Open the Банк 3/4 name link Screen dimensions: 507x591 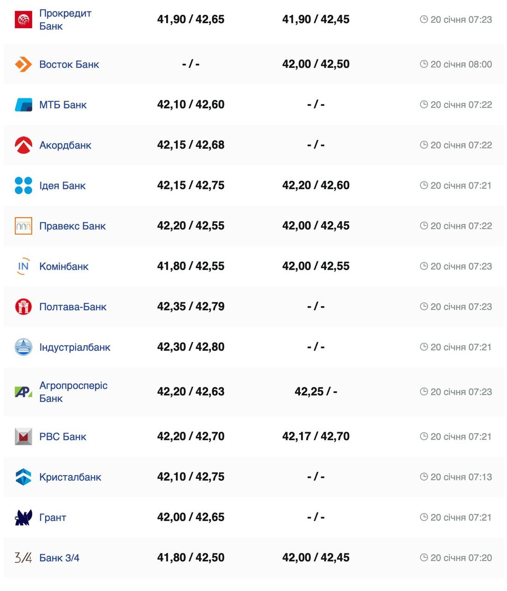point(59,558)
